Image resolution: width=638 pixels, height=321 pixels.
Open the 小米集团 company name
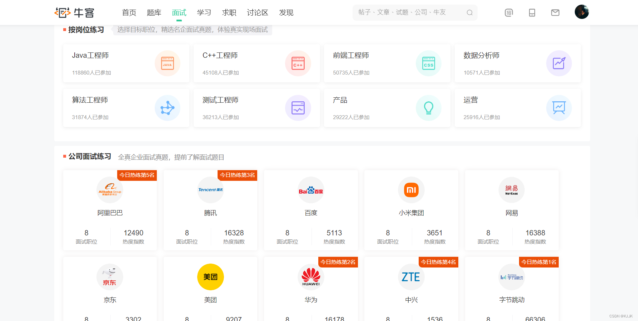click(x=411, y=213)
